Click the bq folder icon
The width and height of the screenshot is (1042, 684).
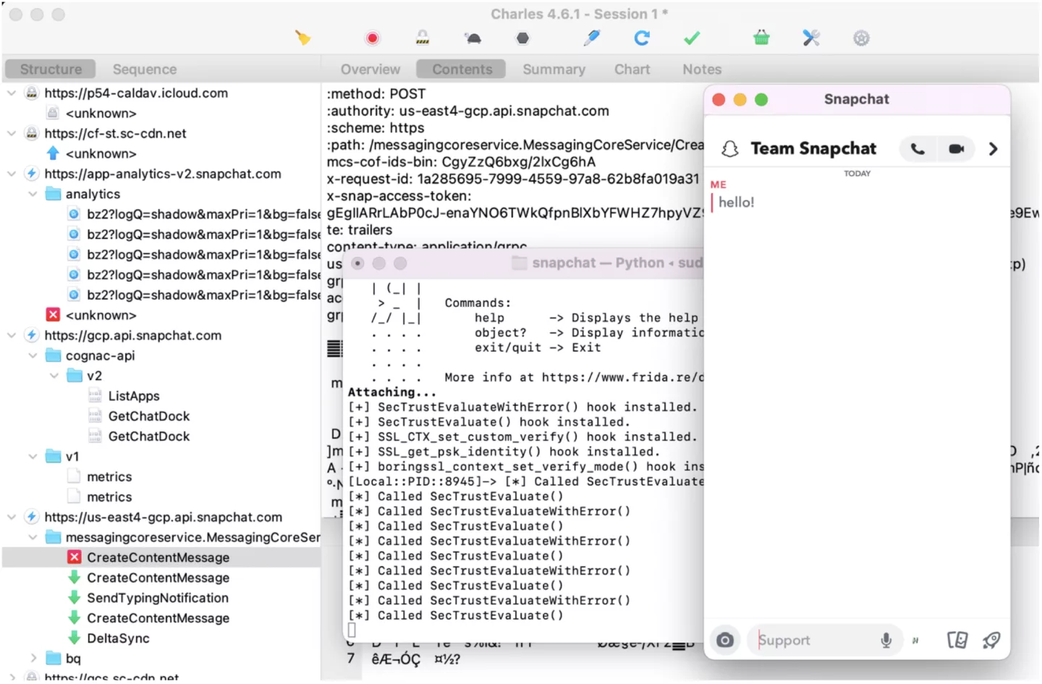click(53, 659)
